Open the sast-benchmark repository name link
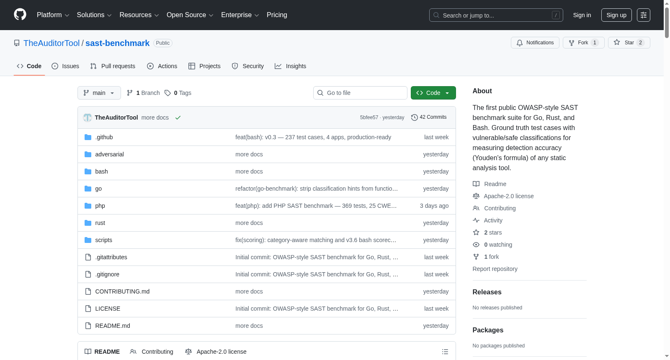 pos(117,43)
